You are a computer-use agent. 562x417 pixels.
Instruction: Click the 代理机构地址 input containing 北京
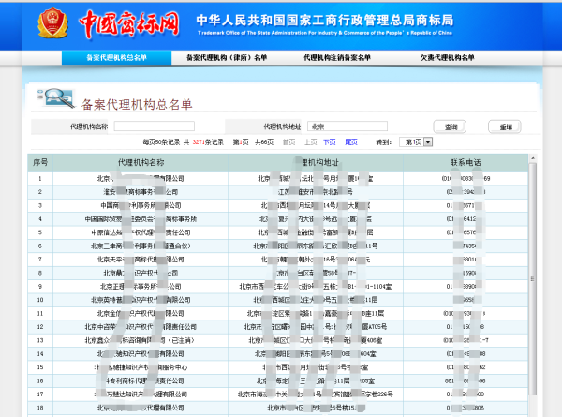(x=347, y=126)
